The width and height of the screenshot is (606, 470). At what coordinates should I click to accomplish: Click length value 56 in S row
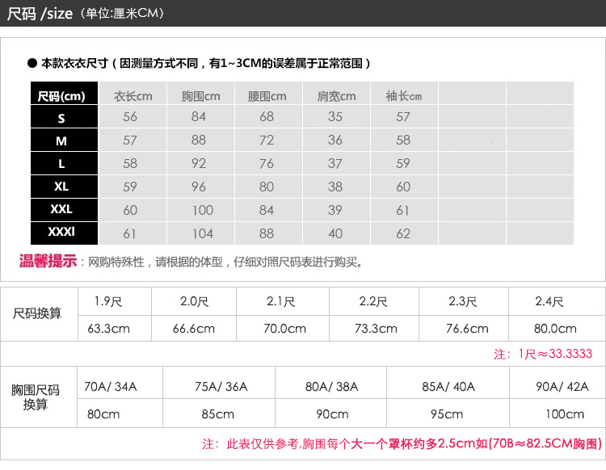(130, 116)
